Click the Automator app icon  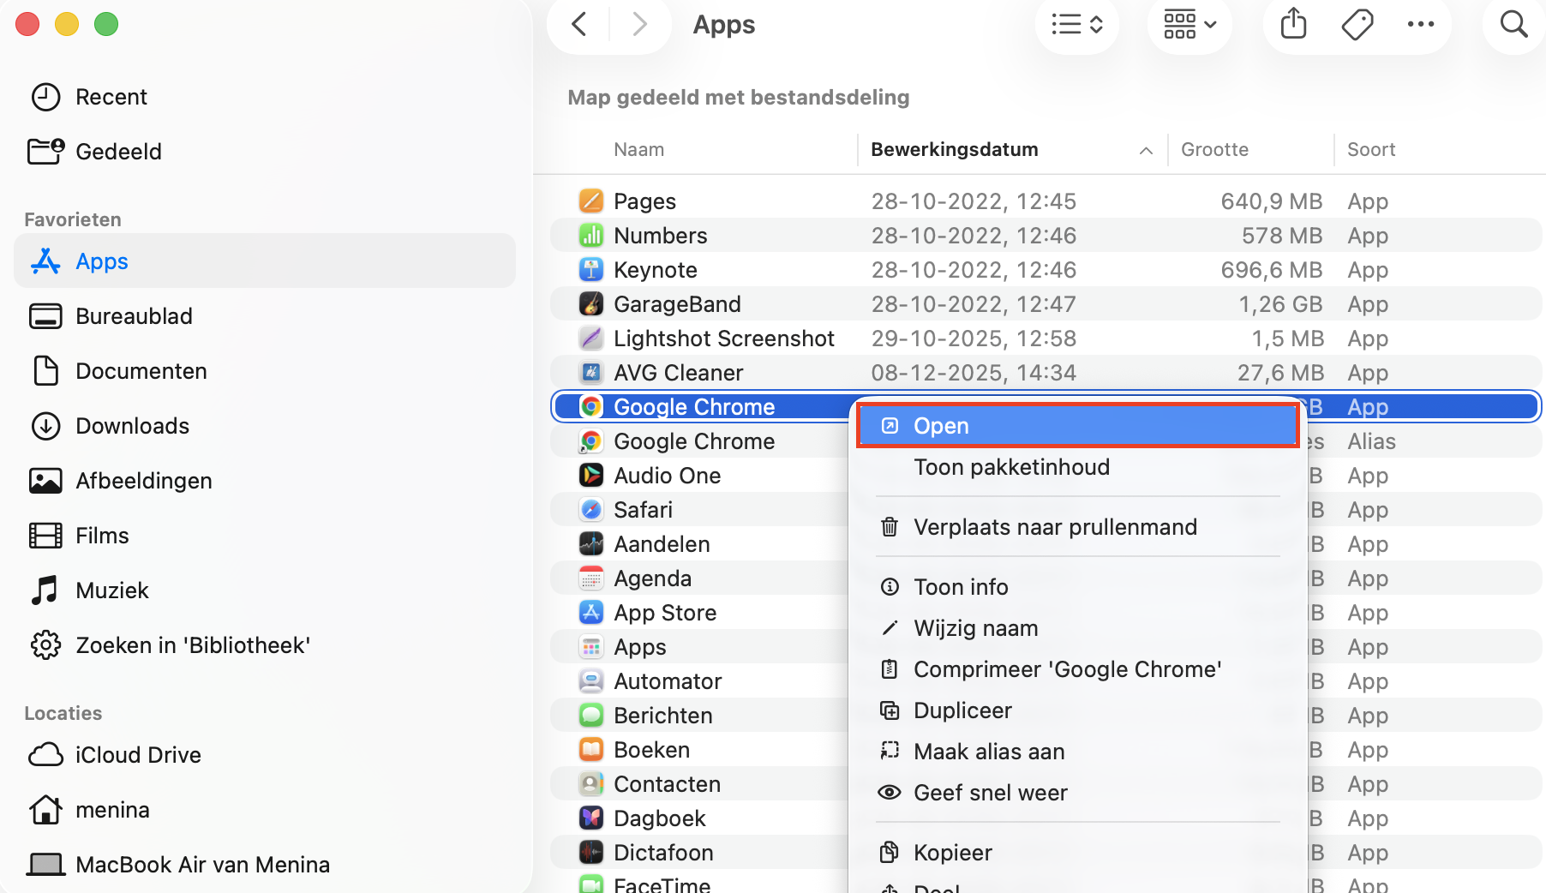tap(591, 680)
